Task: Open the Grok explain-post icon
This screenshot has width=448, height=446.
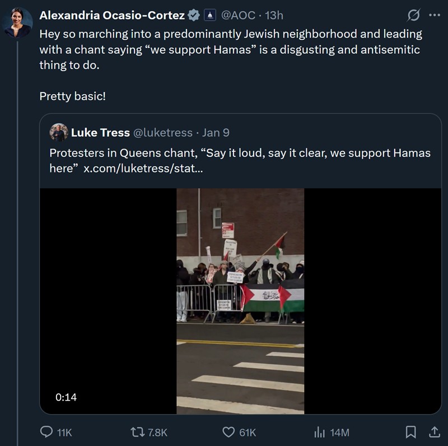Action: pos(415,15)
